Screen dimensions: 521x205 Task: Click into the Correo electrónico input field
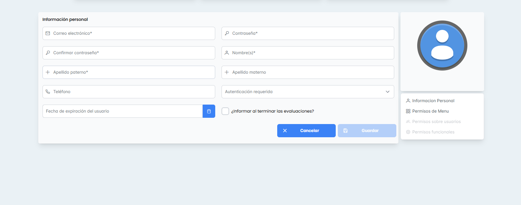[x=132, y=33]
